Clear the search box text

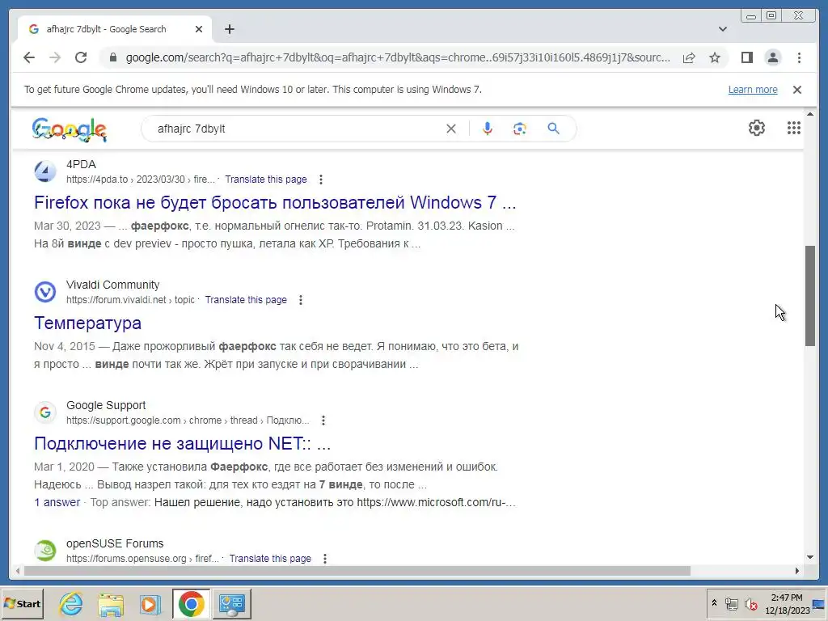point(451,129)
